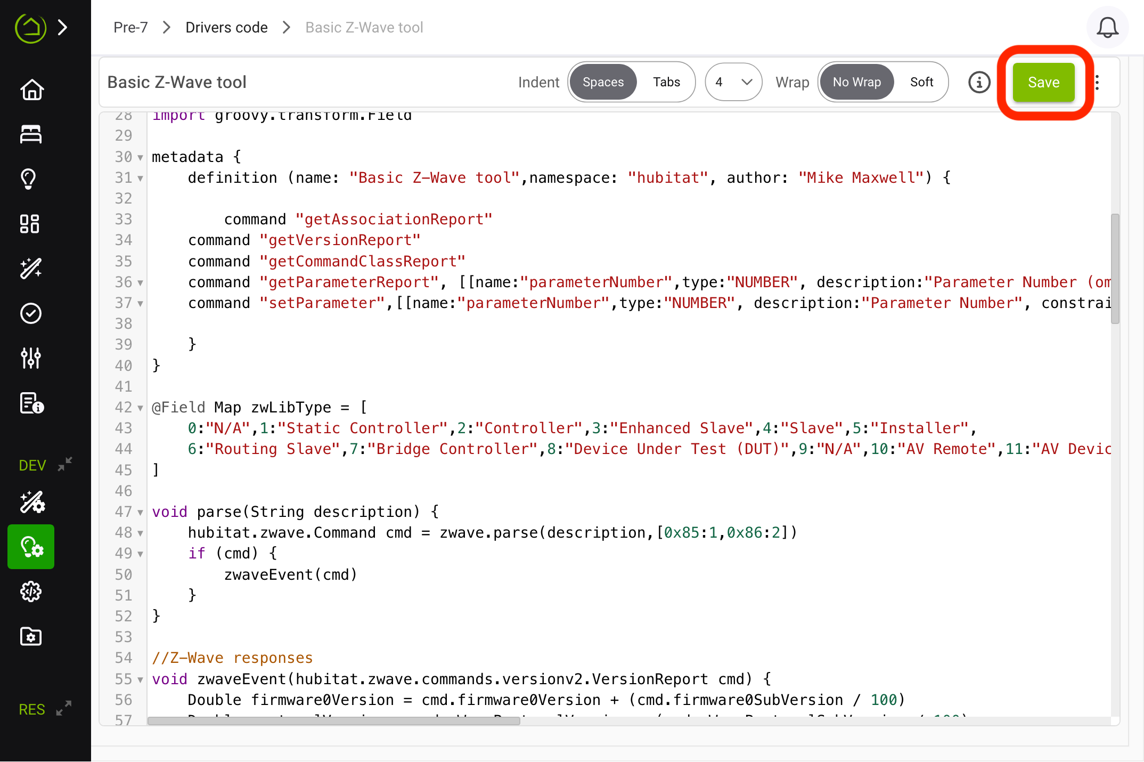Expand the sidebar with the chevron arrow
This screenshot has width=1144, height=762.
(62, 27)
